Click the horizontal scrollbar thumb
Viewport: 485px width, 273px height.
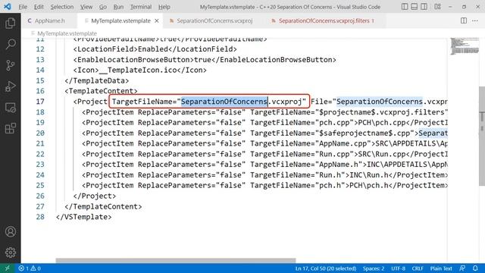175,260
